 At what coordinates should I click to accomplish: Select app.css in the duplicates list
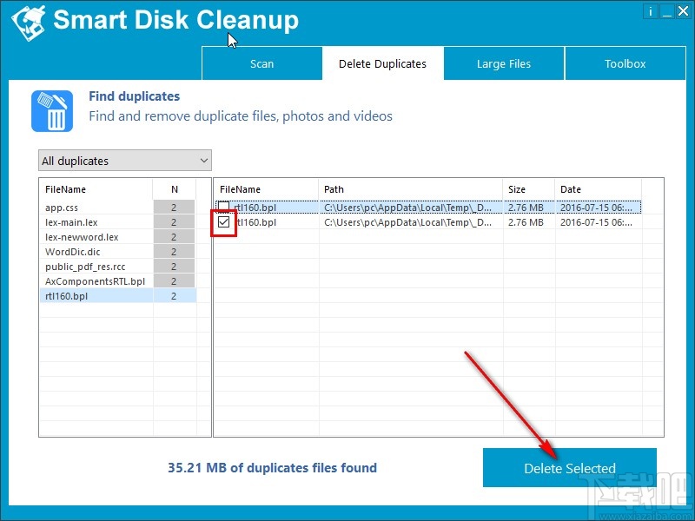click(x=117, y=208)
